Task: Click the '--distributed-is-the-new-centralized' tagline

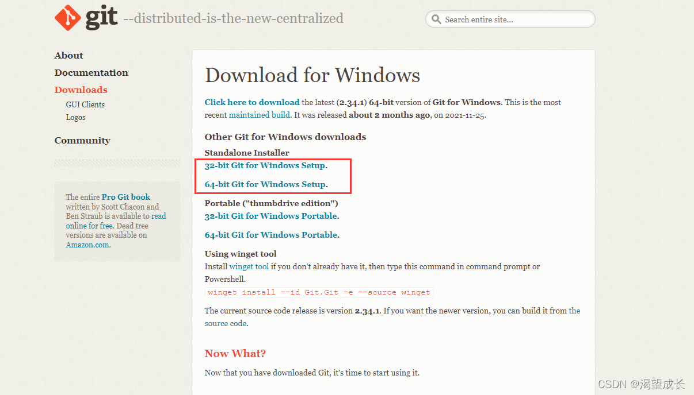Action: tap(234, 18)
